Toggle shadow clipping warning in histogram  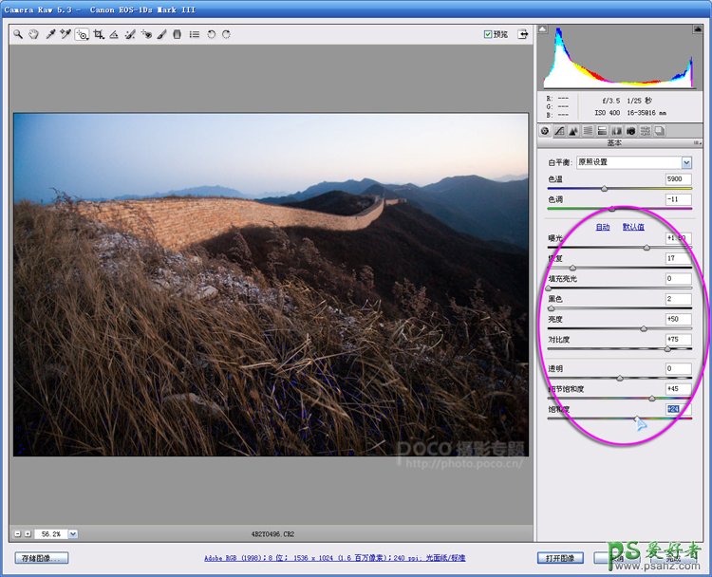click(544, 29)
